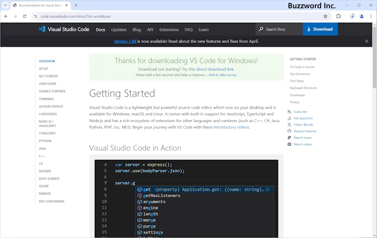Screen dimensions: 377x238
Task: Select SETUP in the left sidebar
Action: [x=44, y=69]
